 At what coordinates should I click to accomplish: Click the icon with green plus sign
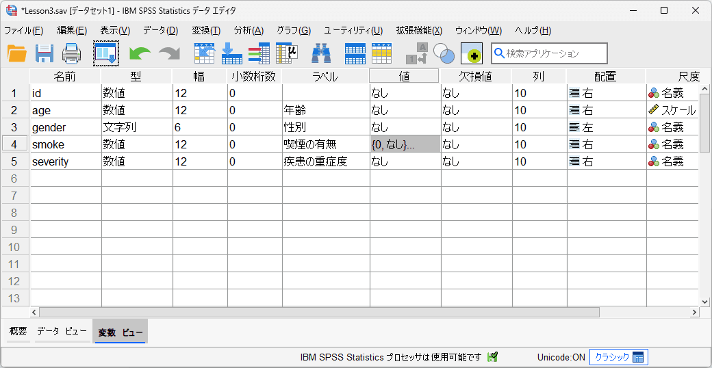click(471, 53)
